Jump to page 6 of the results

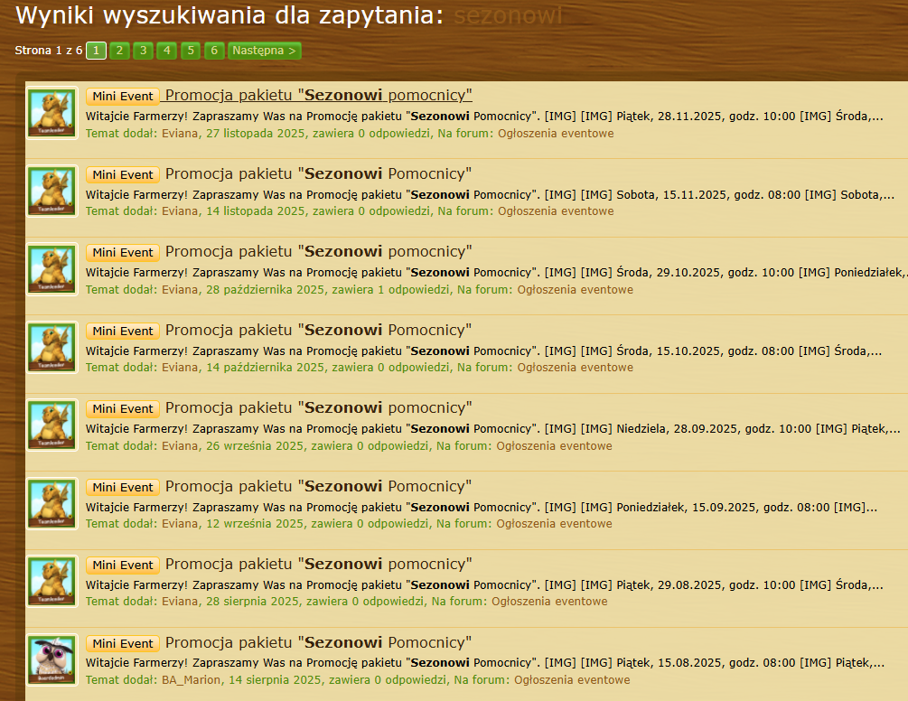coord(213,51)
